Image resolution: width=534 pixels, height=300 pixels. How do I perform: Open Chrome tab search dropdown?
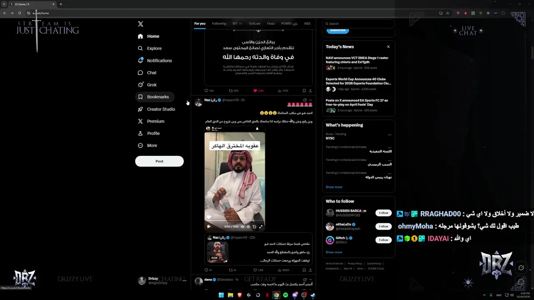click(4, 4)
